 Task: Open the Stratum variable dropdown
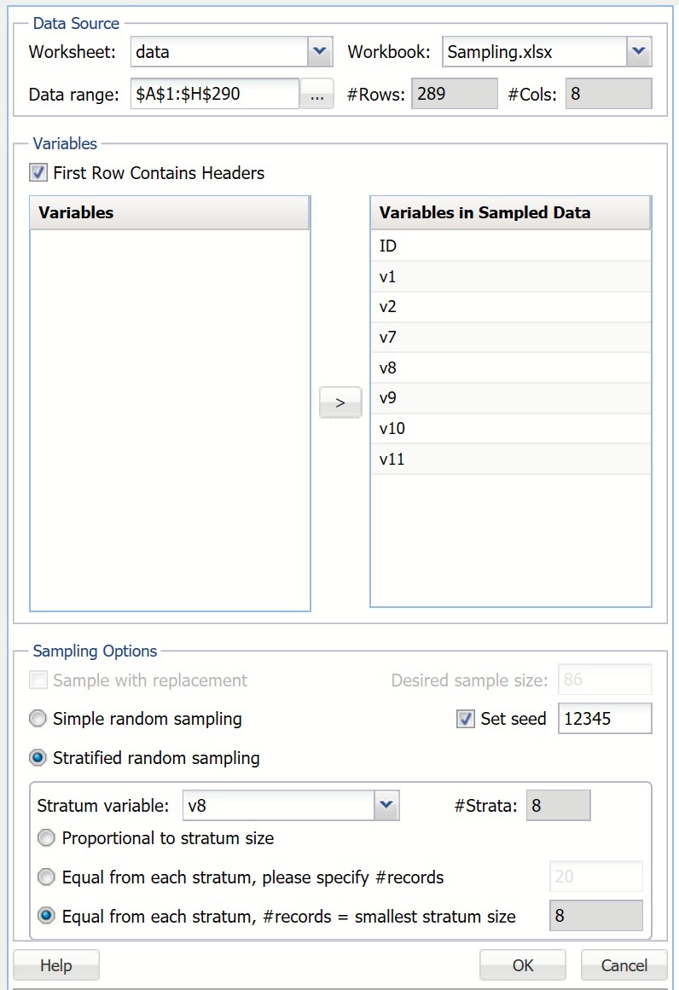[386, 805]
